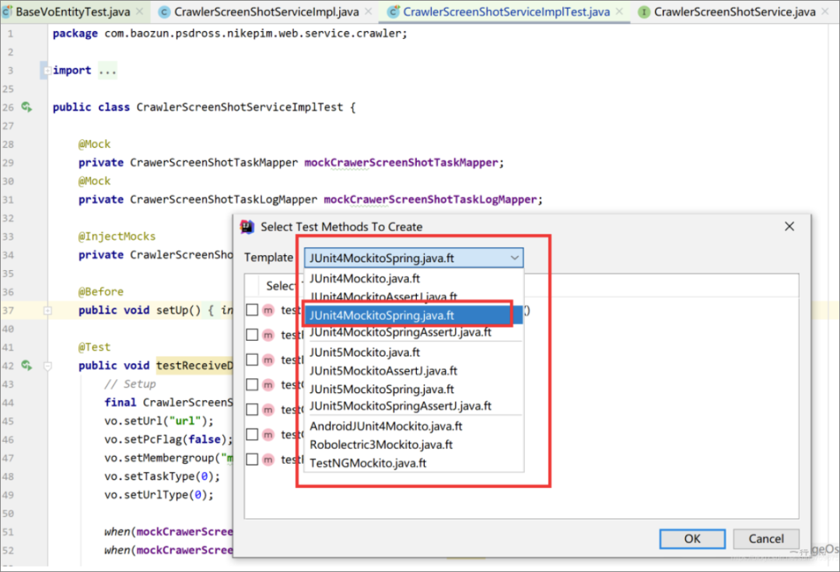The height and width of the screenshot is (572, 840).
Task: Confirm the dialog with OK
Action: coord(692,539)
